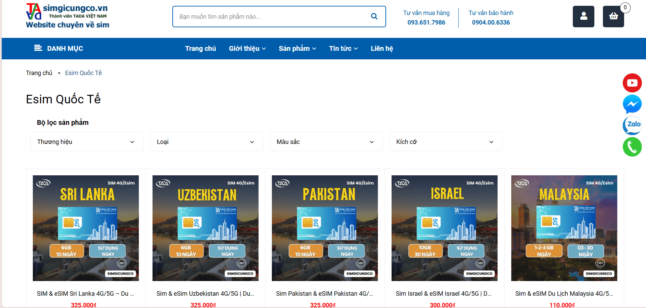Open the Zalo chat button
Screen dimensions: 646x308
pyautogui.click(x=632, y=125)
